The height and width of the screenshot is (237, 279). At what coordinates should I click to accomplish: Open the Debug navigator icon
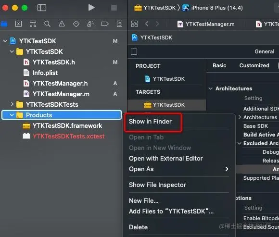click(x=90, y=24)
